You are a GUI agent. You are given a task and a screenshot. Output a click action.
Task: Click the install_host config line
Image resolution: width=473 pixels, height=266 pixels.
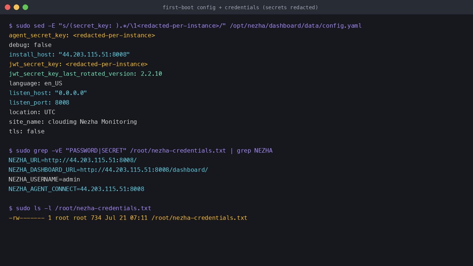coord(69,55)
